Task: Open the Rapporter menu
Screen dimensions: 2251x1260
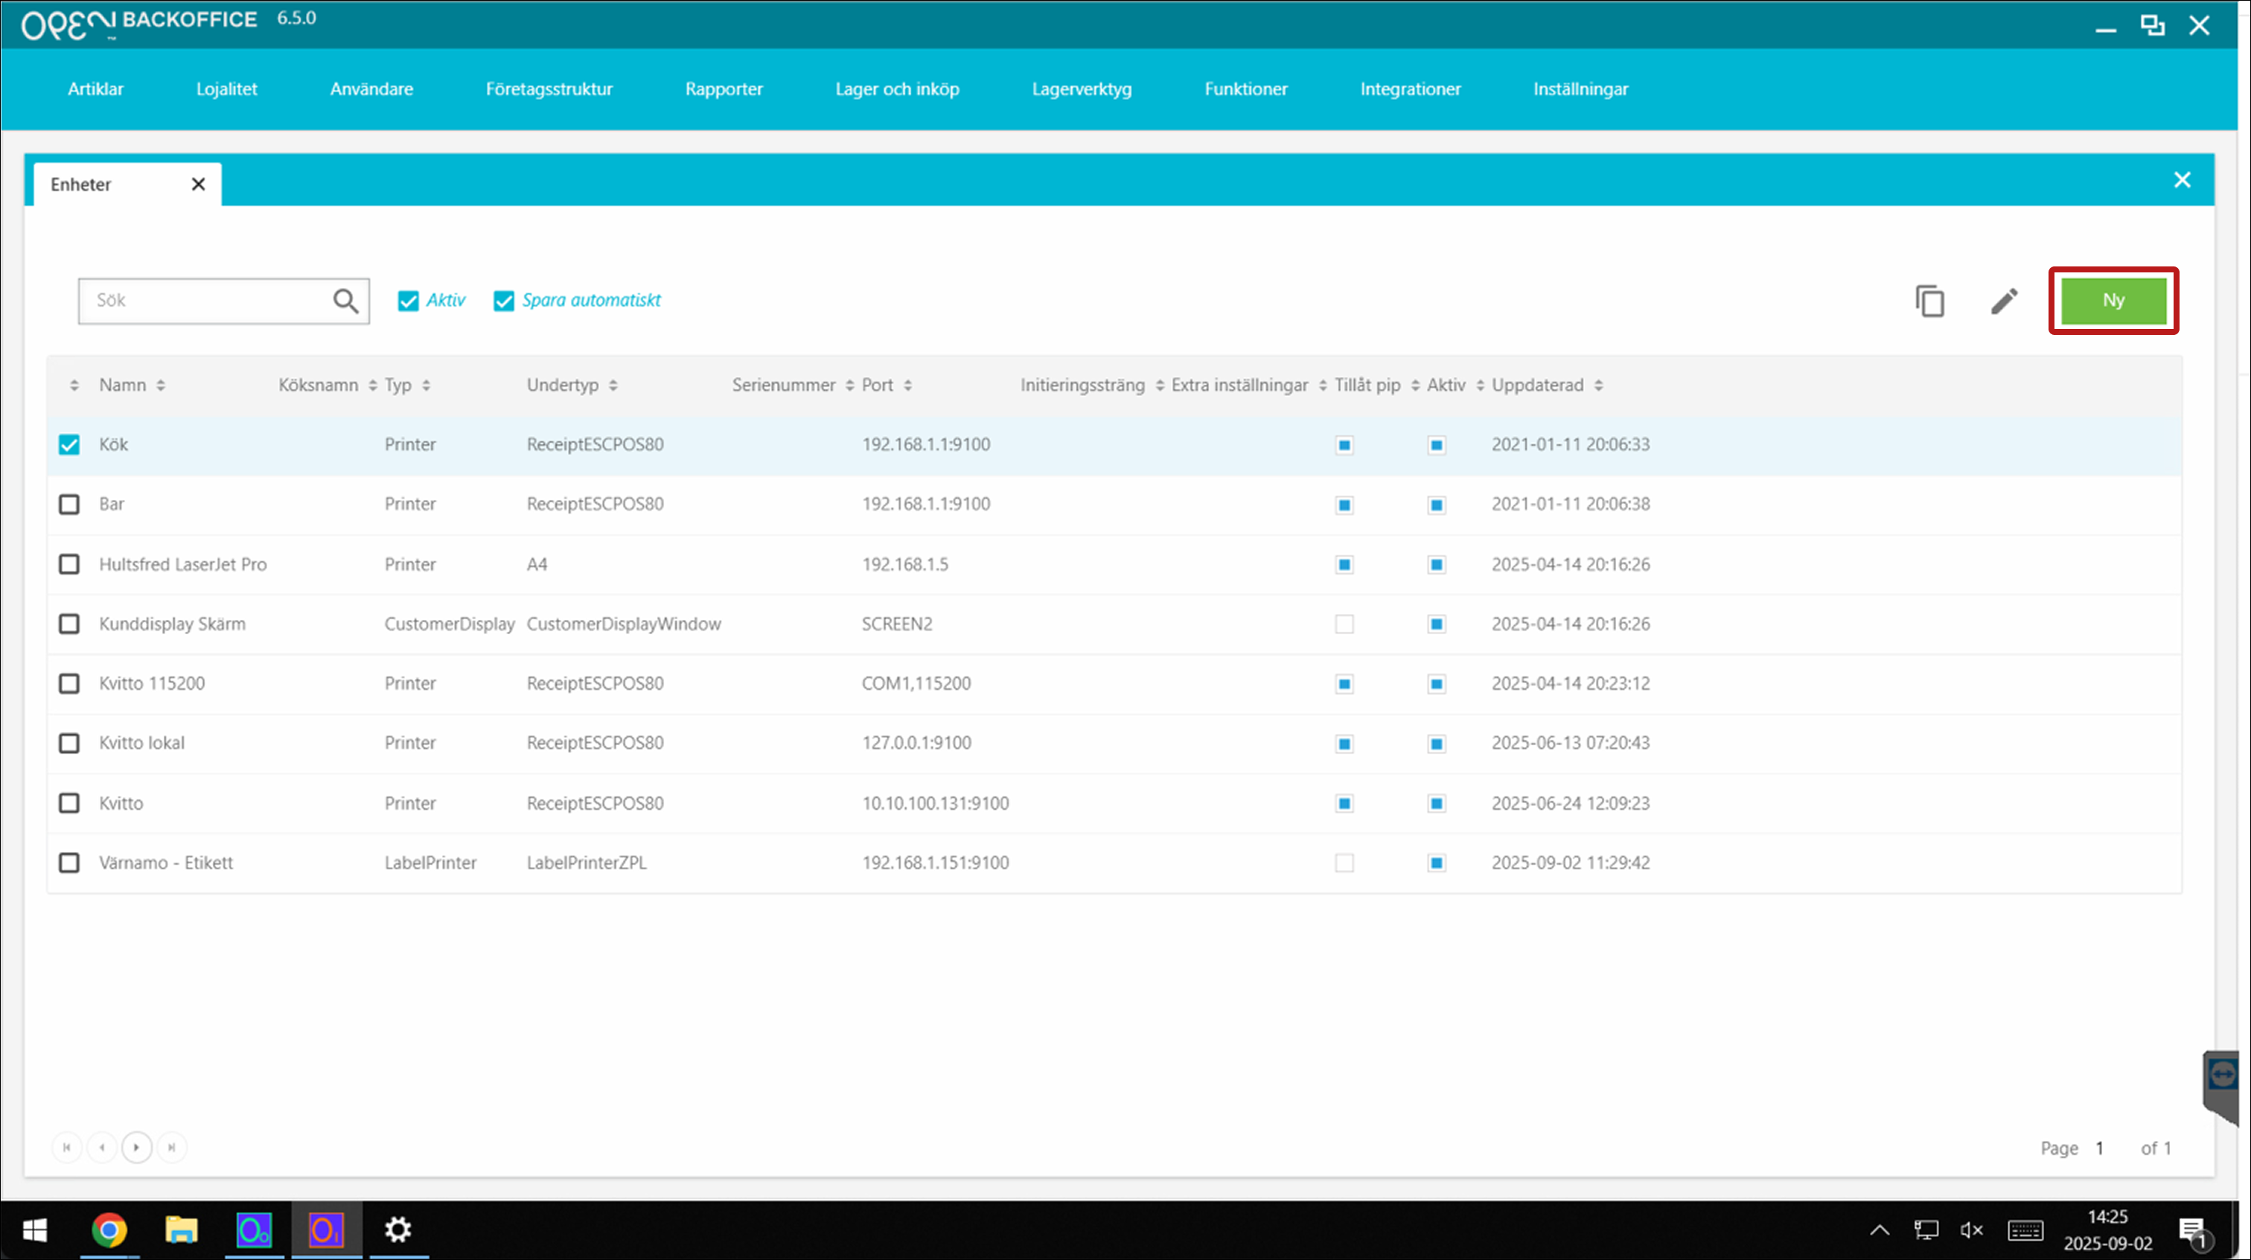Action: coord(724,89)
